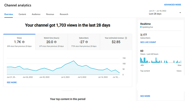Screen dimensions: 185x101
Task: Click the down-arrow icon beside 1.7K views
Action: point(23,42)
